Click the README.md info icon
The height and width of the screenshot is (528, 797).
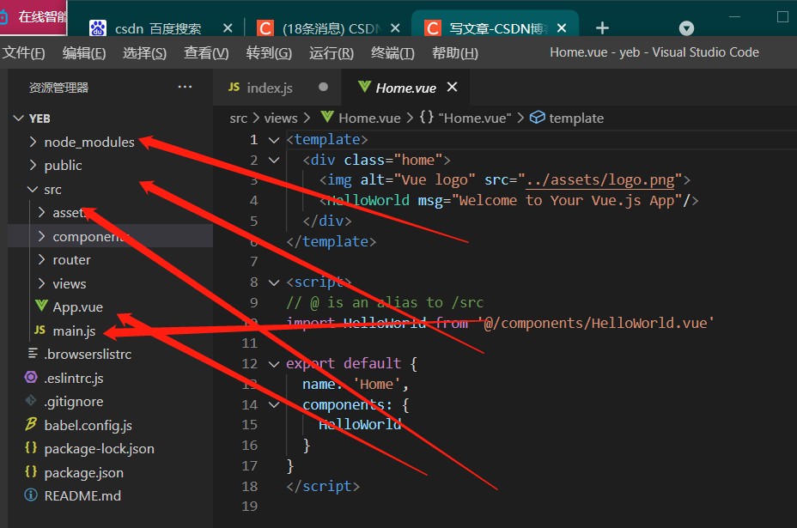tap(31, 495)
